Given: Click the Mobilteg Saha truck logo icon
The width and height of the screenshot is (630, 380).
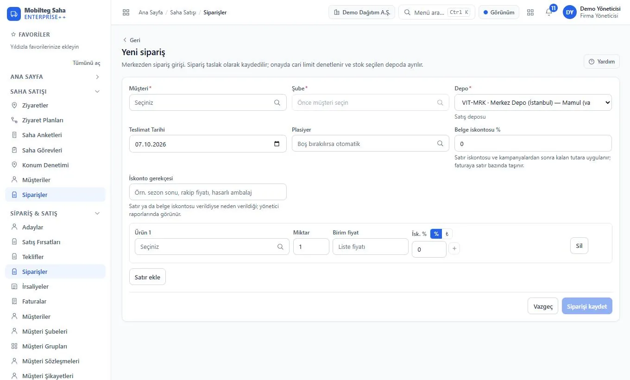Looking at the screenshot, I should click(14, 13).
